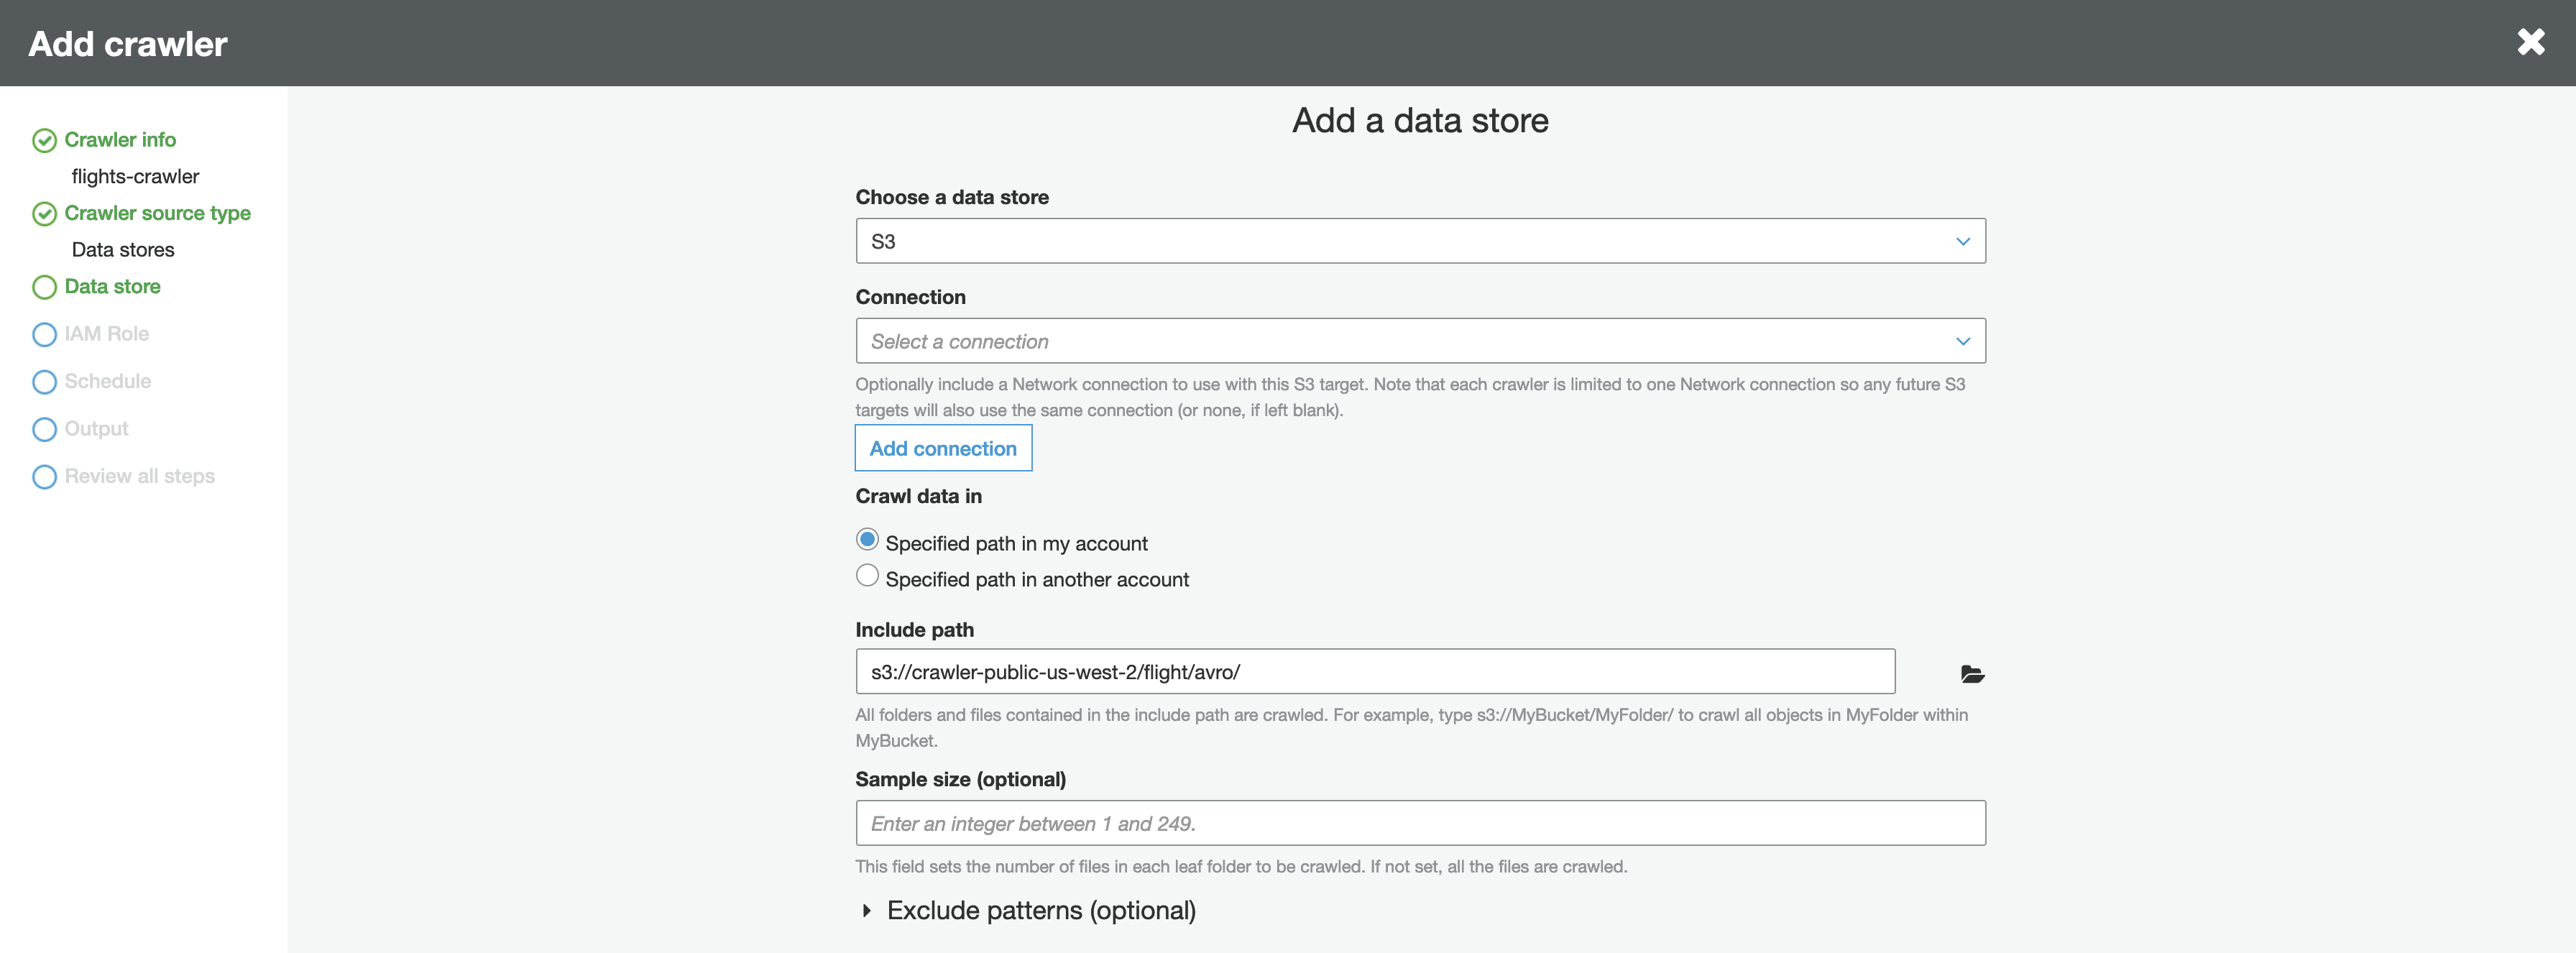This screenshot has width=2576, height=953.
Task: Select Specified path in my account
Action: [x=867, y=540]
